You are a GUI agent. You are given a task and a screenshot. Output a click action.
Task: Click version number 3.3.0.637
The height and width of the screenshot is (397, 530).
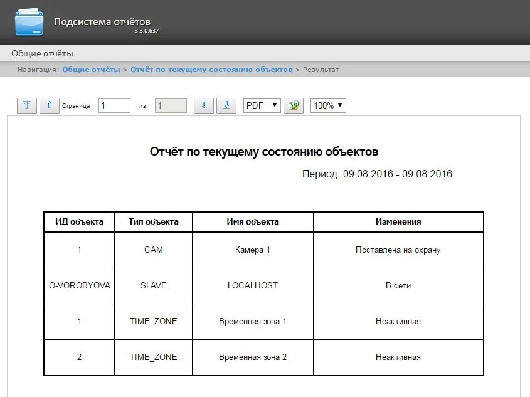[x=147, y=31]
